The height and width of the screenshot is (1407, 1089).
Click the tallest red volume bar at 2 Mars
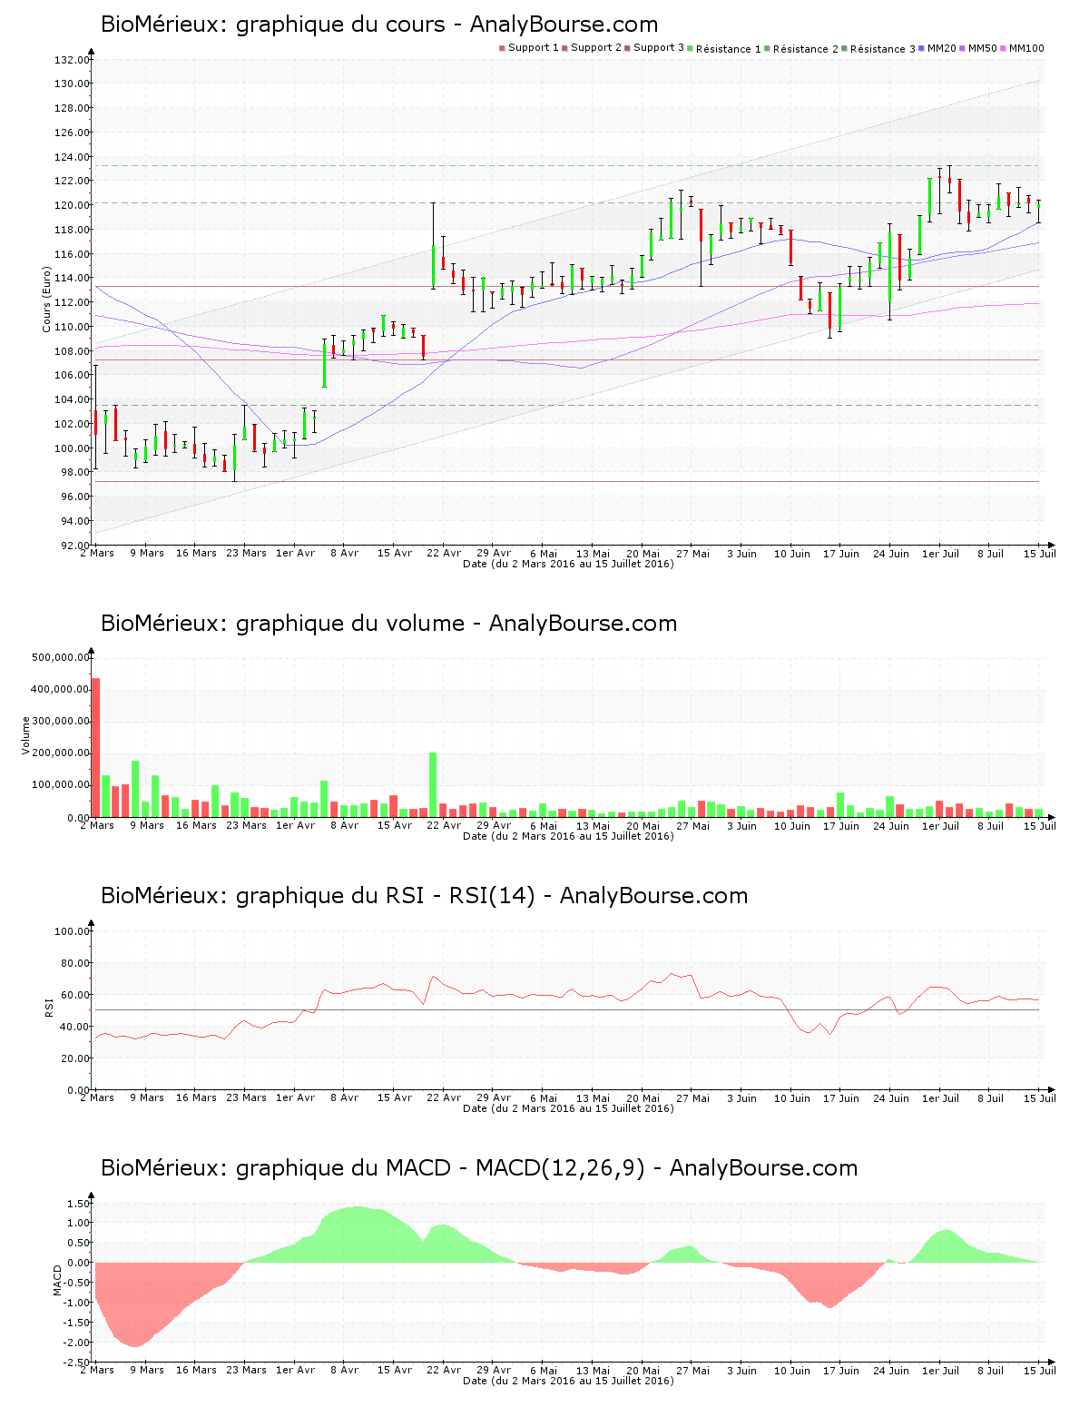[x=96, y=747]
